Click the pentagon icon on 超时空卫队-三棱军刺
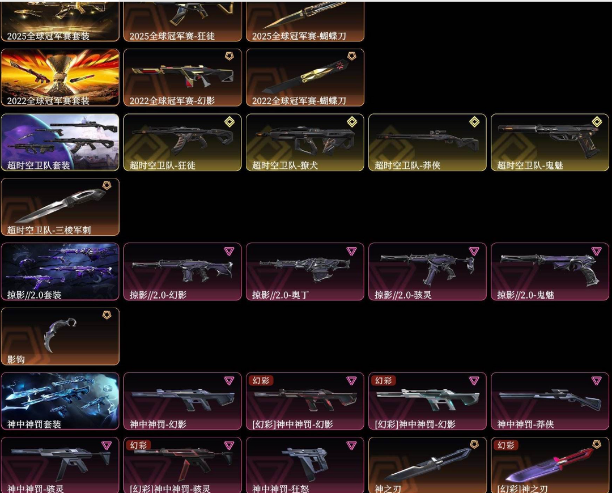Viewport: 612px width, 493px height. coord(107,185)
